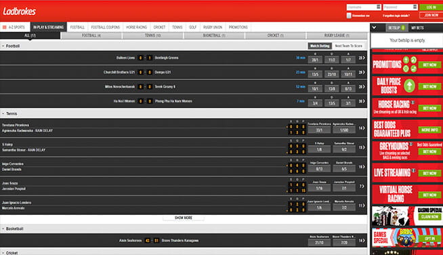The width and height of the screenshot is (443, 255).
Task: Select the All in-play filter tab
Action: pyautogui.click(x=30, y=35)
